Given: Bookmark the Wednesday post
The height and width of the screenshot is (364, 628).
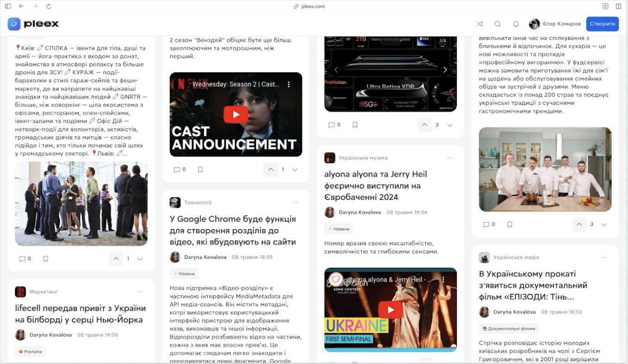Looking at the screenshot, I should tap(200, 169).
